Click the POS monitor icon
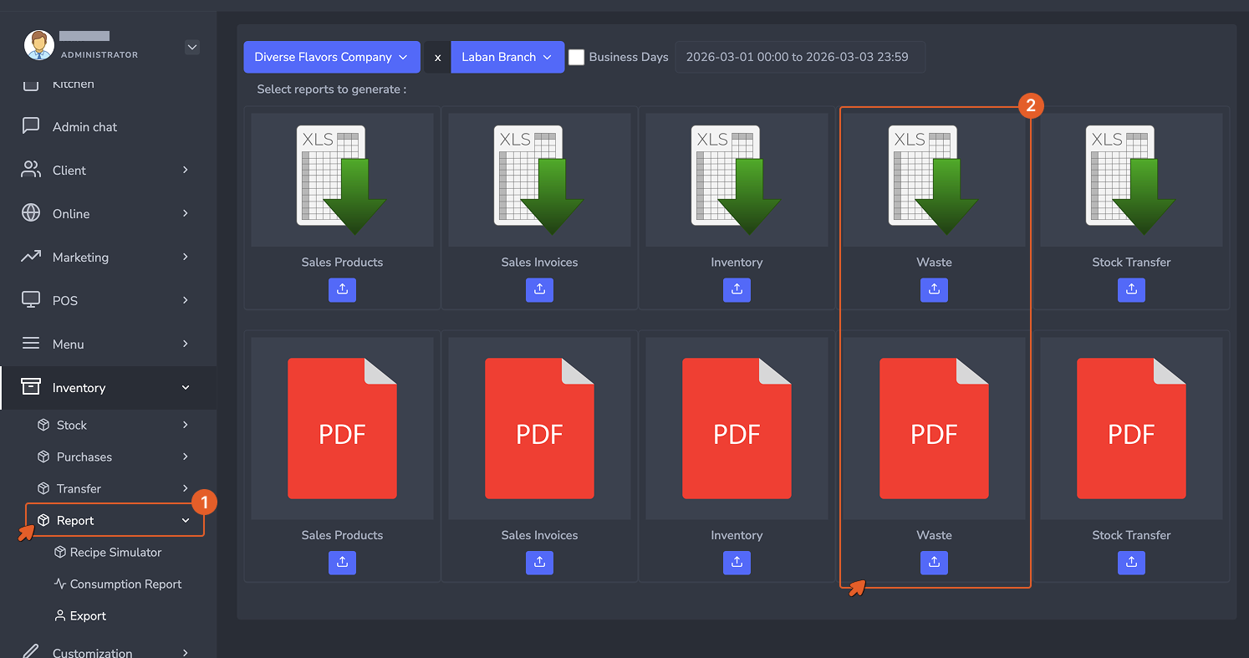 click(x=31, y=300)
